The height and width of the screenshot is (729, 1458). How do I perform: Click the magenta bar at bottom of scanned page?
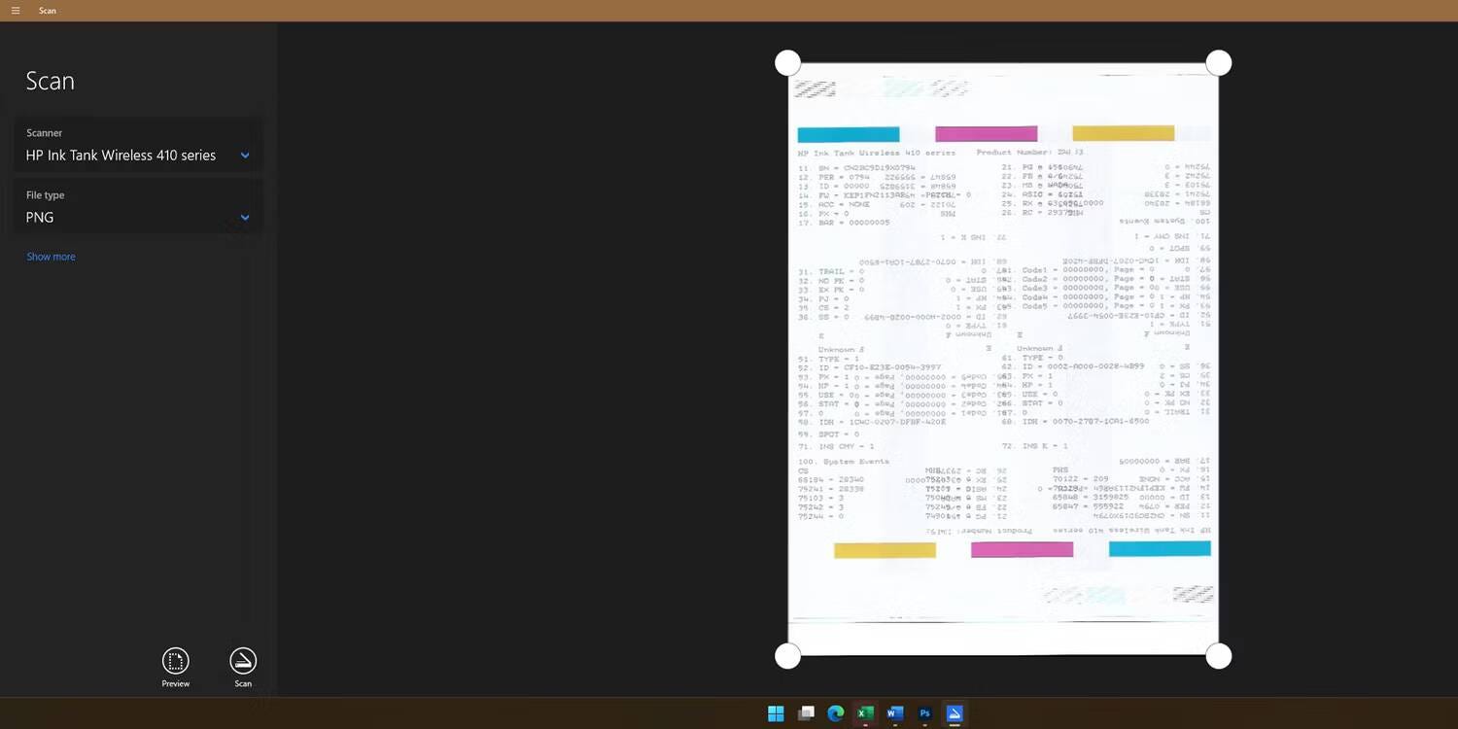click(1022, 550)
